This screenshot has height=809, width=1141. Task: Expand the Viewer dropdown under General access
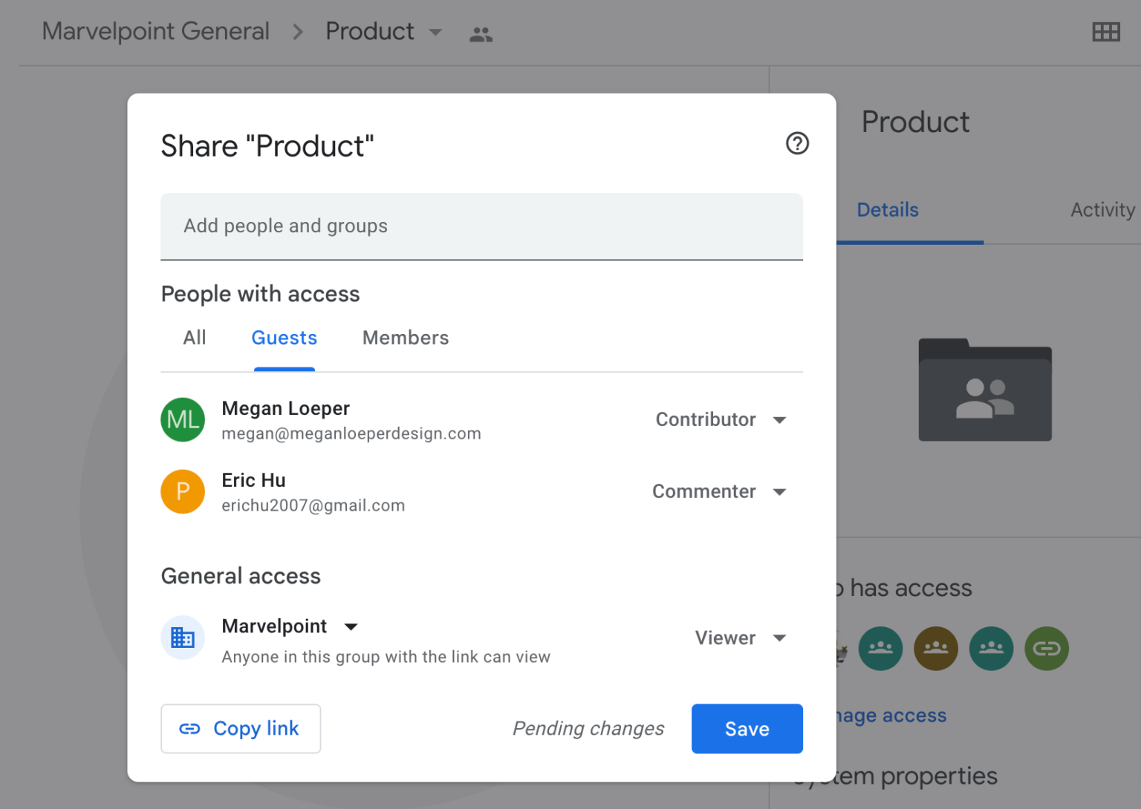tap(740, 638)
